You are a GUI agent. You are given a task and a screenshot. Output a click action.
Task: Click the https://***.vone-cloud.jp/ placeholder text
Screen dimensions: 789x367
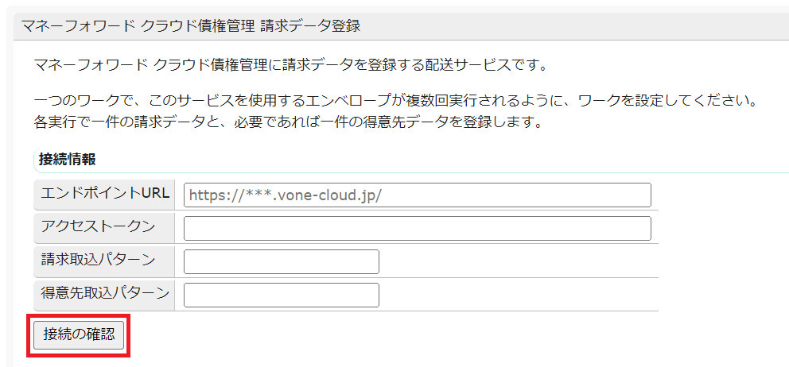click(x=285, y=195)
